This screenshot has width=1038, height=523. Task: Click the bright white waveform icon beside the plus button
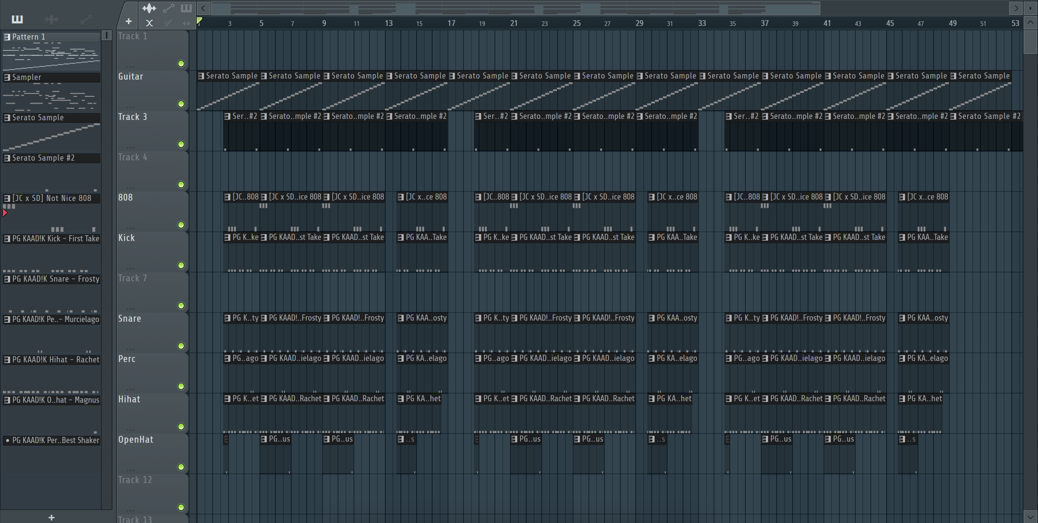click(x=149, y=8)
